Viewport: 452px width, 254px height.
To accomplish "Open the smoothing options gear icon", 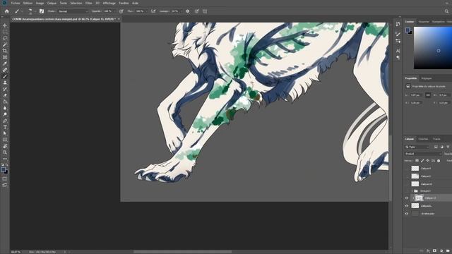I will tap(188, 11).
